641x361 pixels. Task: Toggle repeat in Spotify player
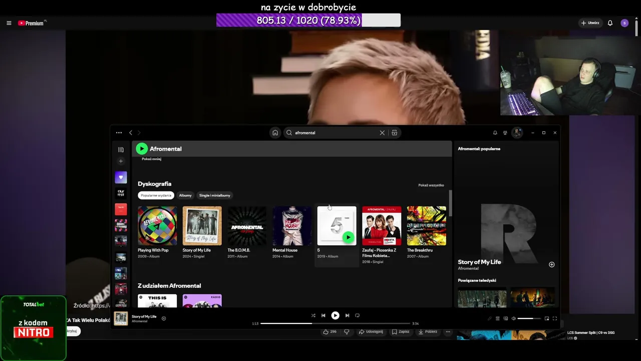click(357, 315)
